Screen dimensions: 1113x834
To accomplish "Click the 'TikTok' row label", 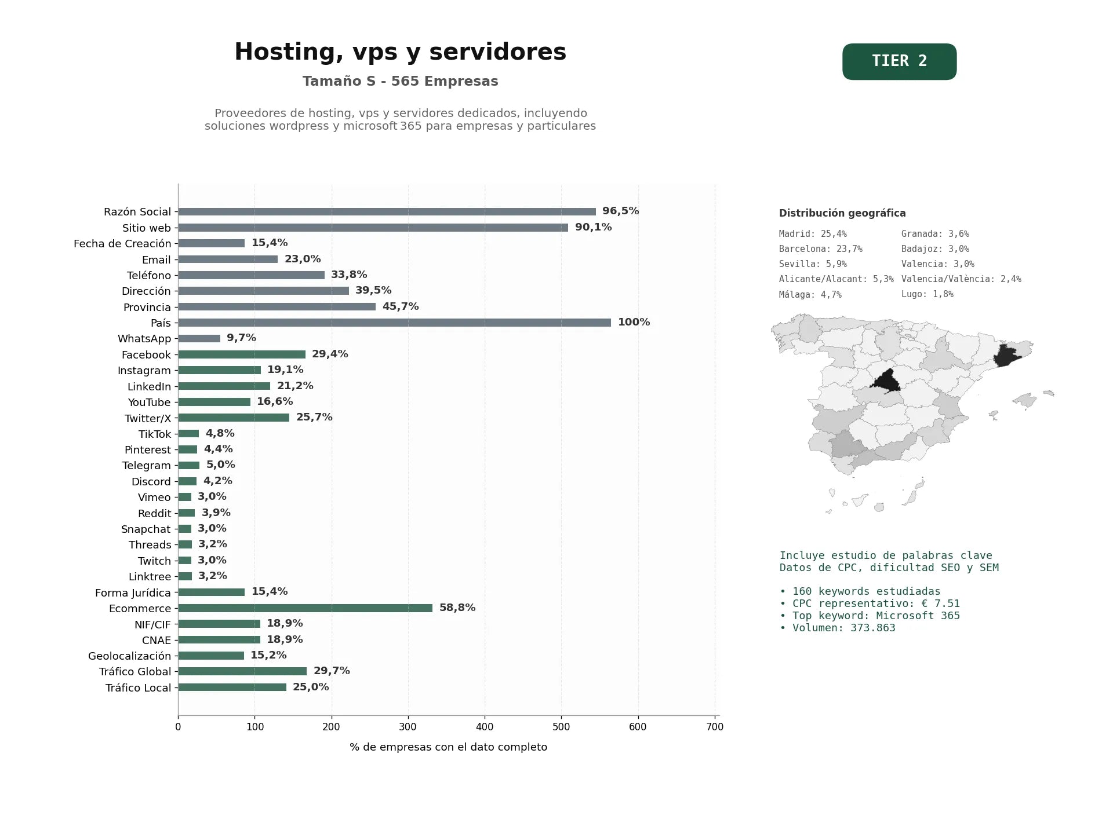I will pyautogui.click(x=155, y=434).
